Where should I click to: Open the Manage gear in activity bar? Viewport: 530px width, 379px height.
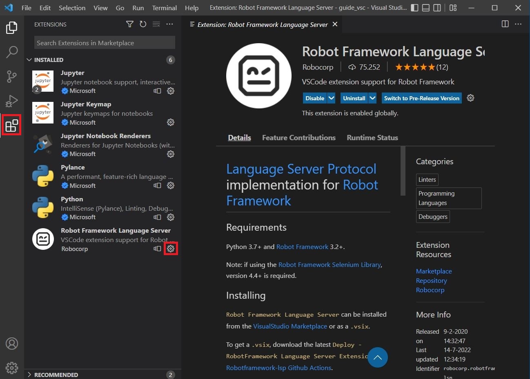pyautogui.click(x=12, y=368)
